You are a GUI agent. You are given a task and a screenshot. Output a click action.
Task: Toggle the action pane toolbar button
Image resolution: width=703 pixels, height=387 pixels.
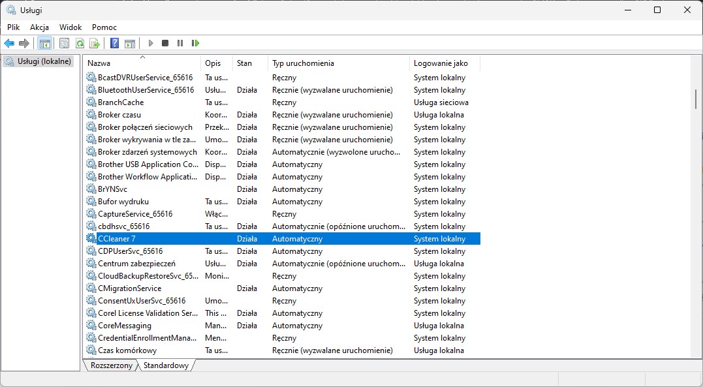coord(130,43)
